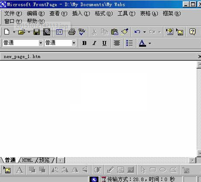This screenshot has height=182, width=201.
Task: Open the New page dropdown arrow
Action: click(x=14, y=32)
